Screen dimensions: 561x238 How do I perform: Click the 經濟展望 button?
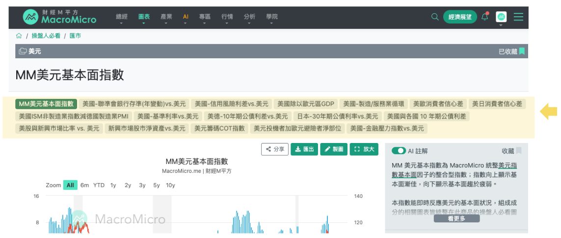(x=460, y=17)
